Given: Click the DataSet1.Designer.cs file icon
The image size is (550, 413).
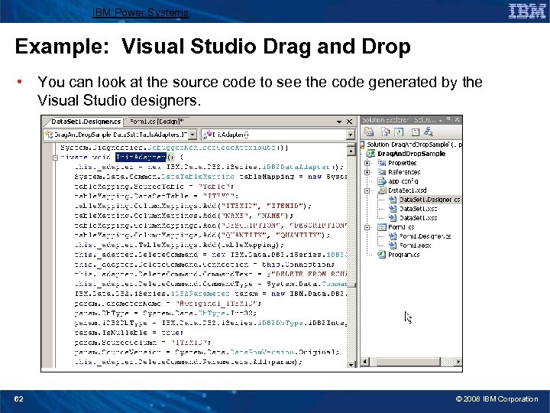Looking at the screenshot, I should click(x=393, y=200).
